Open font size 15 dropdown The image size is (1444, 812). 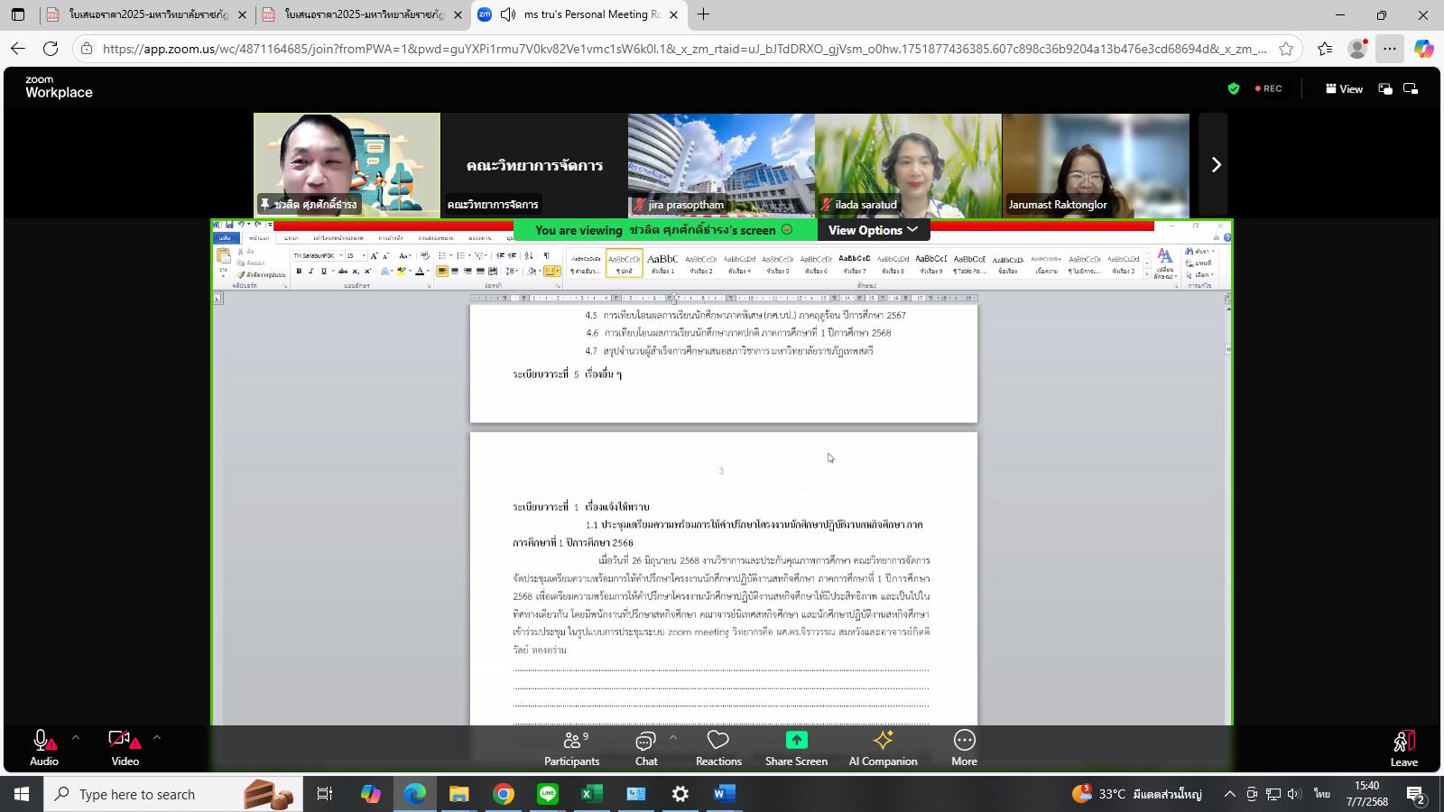coord(364,255)
